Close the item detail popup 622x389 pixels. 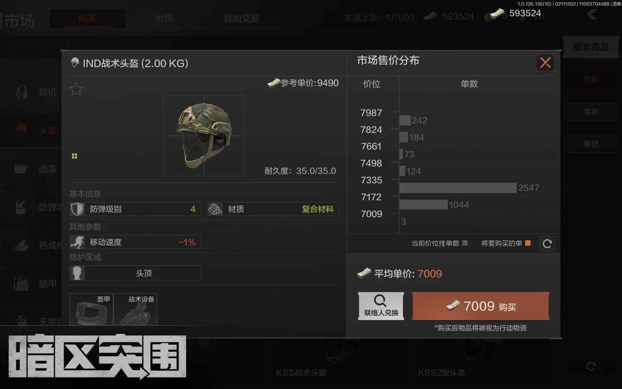(545, 63)
